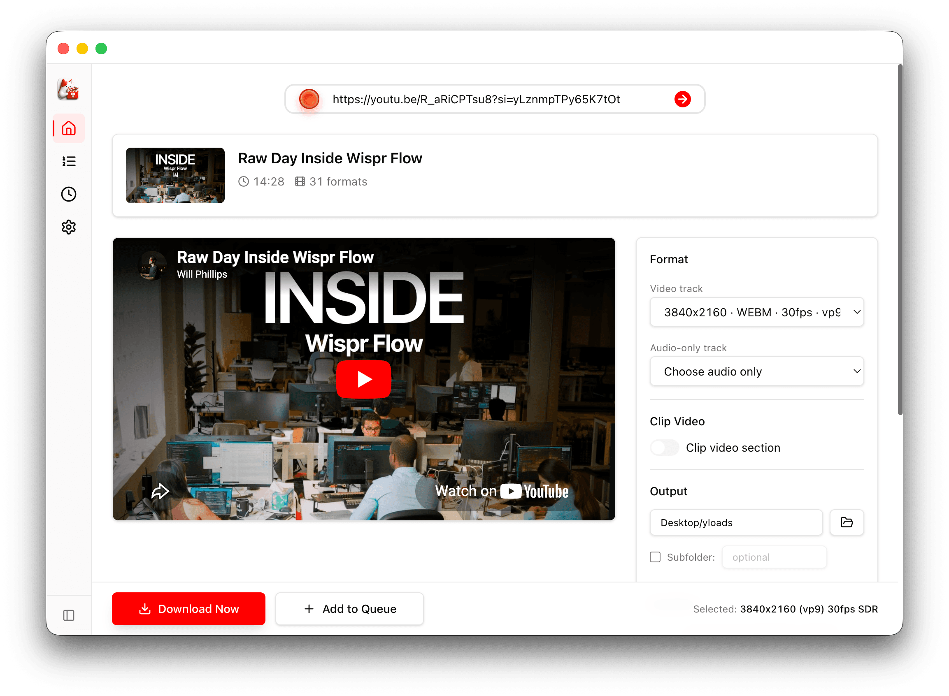The height and width of the screenshot is (696, 949).
Task: Click the channel avatar on video preview
Action: point(152,265)
